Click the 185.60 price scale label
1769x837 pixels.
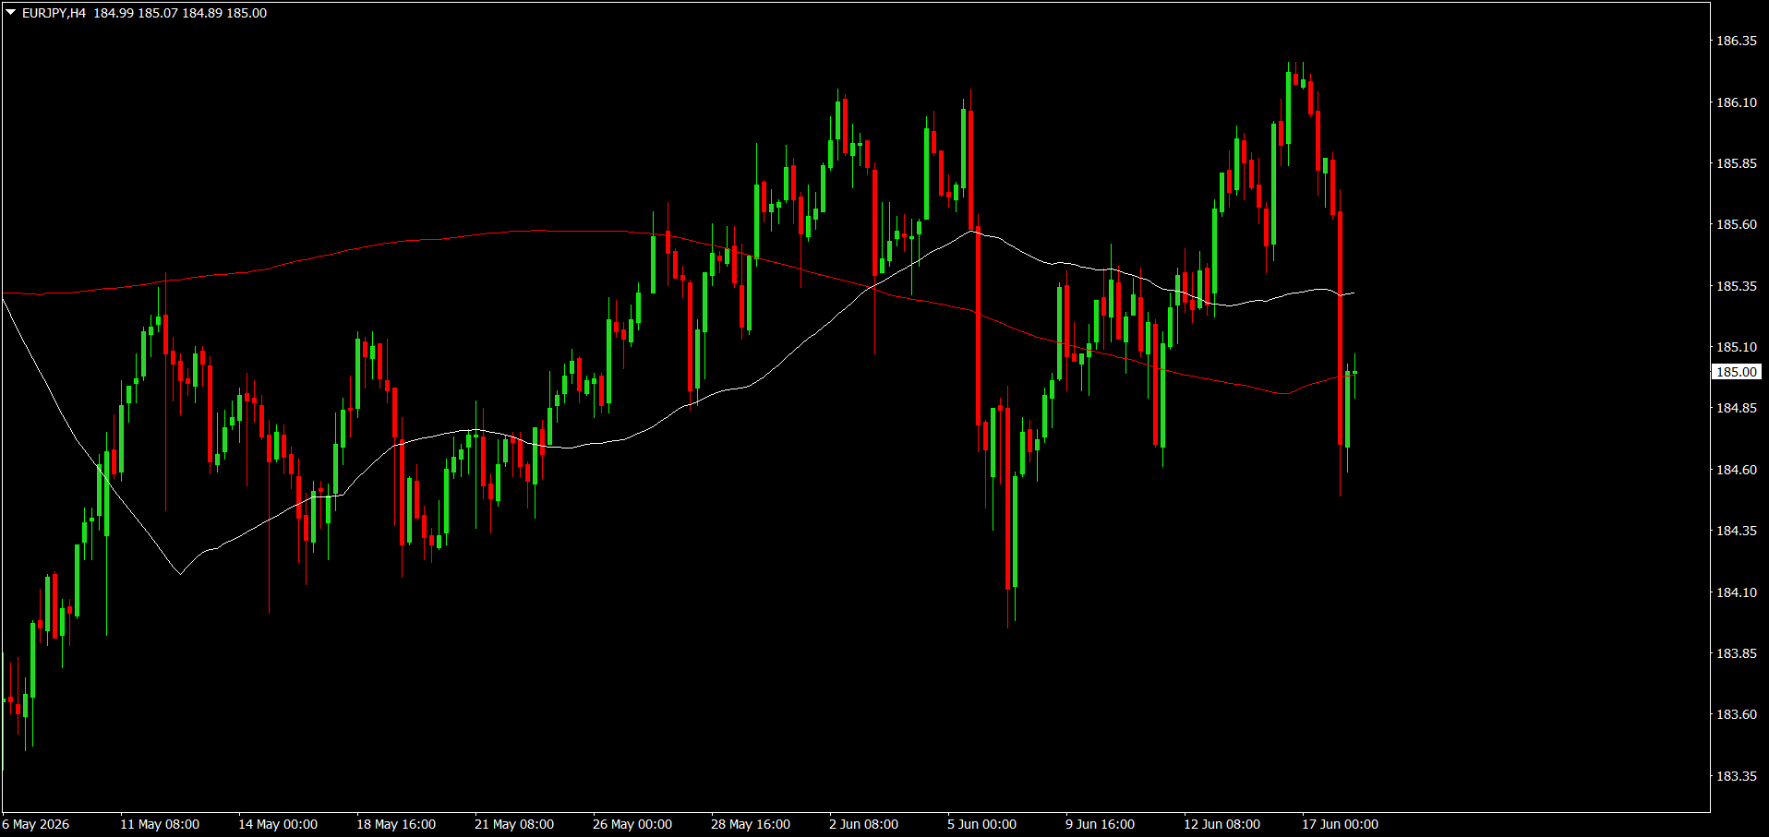(x=1736, y=224)
